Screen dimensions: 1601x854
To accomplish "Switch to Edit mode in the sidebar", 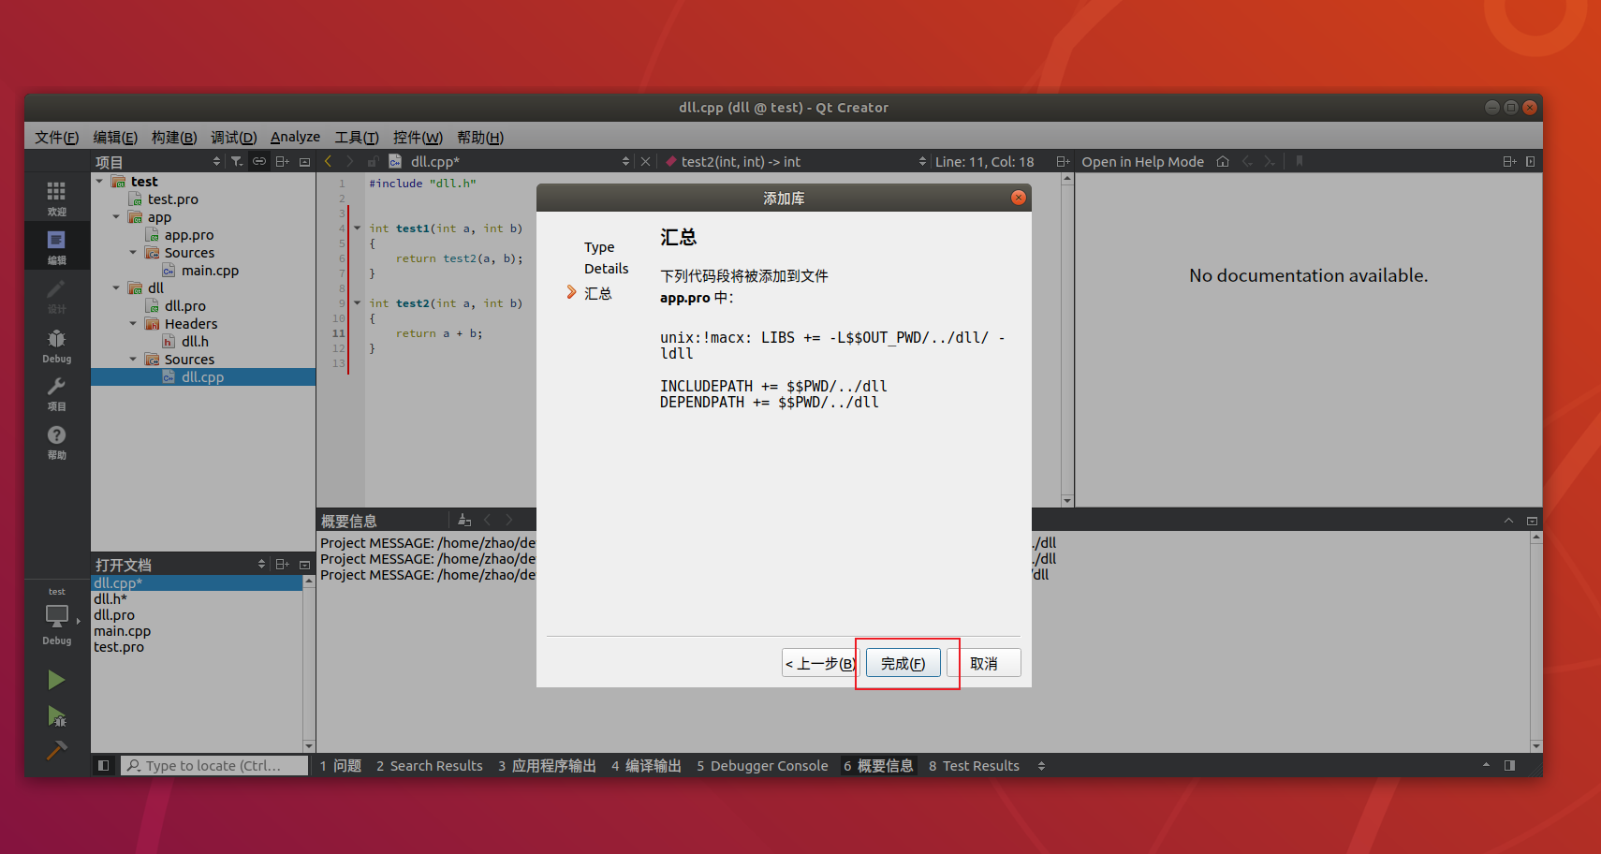I will pyautogui.click(x=56, y=245).
